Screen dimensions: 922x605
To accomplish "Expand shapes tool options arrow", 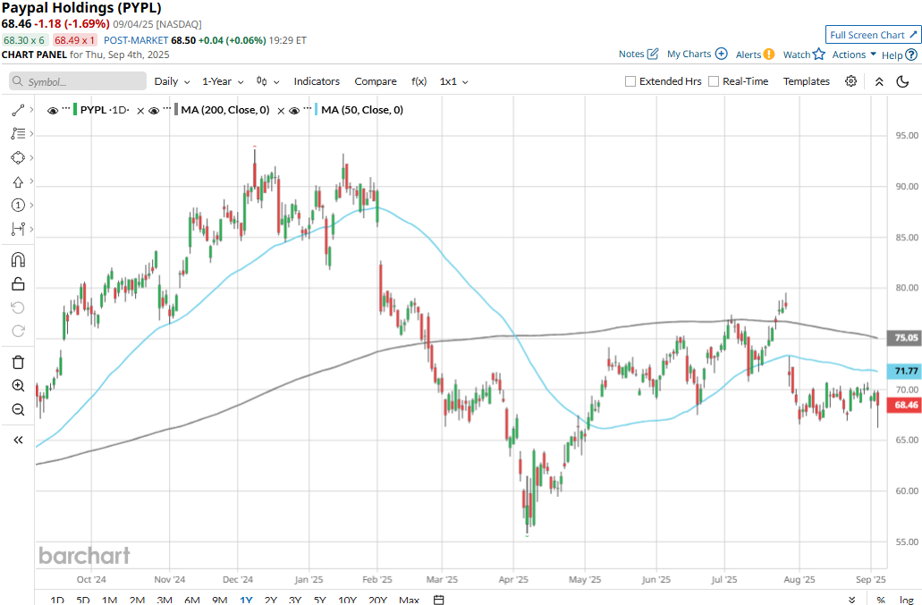I will point(31,157).
